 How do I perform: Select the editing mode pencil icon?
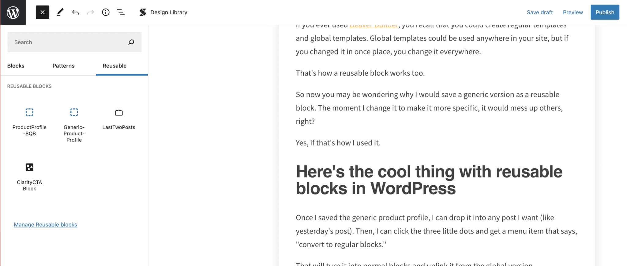[60, 12]
